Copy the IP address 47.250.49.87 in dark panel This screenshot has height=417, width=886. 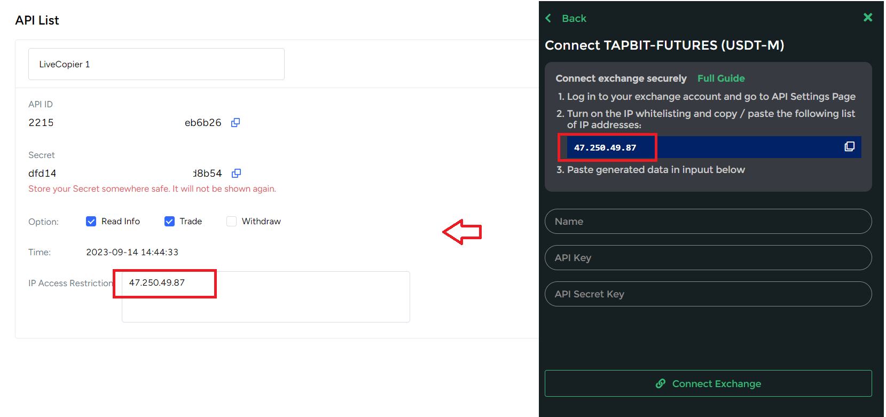(849, 147)
